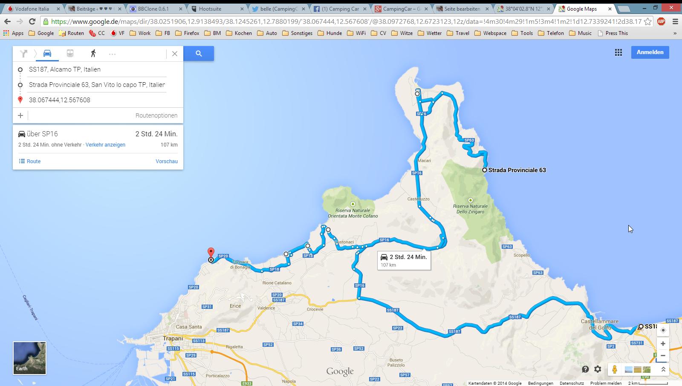Bookmark page with the star icon
The height and width of the screenshot is (386, 682).
pyautogui.click(x=647, y=21)
